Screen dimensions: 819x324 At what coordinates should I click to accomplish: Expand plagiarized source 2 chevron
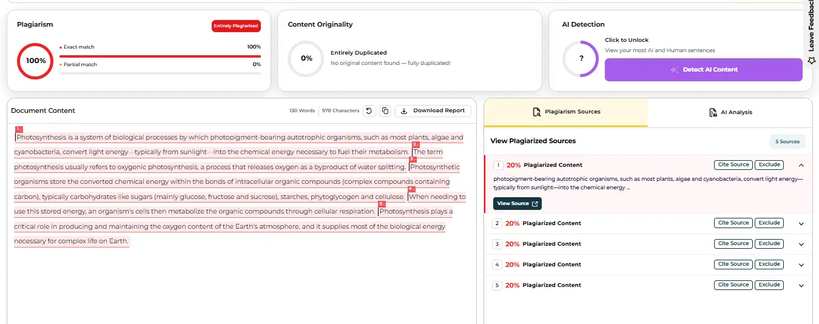[x=801, y=223]
